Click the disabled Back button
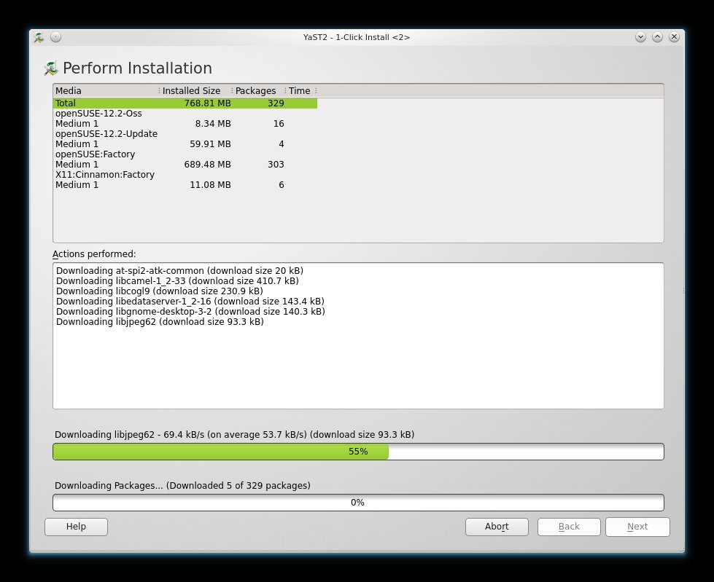714x582 pixels. pos(569,527)
